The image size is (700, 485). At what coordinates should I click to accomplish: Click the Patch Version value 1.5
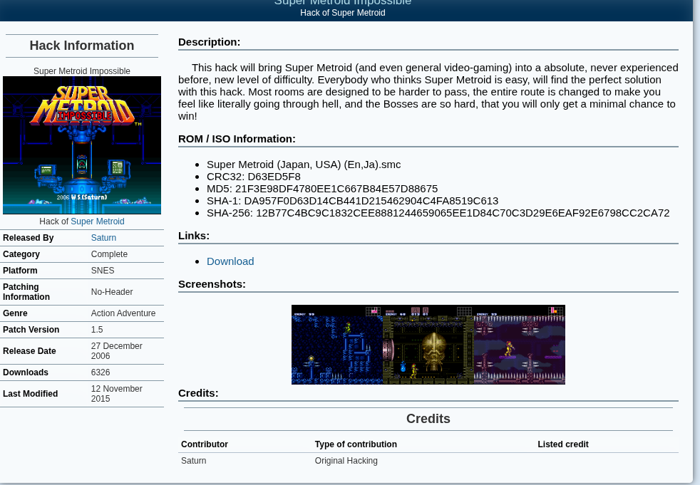(97, 330)
